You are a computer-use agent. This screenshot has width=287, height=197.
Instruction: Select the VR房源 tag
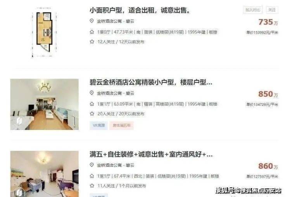coord(99,125)
